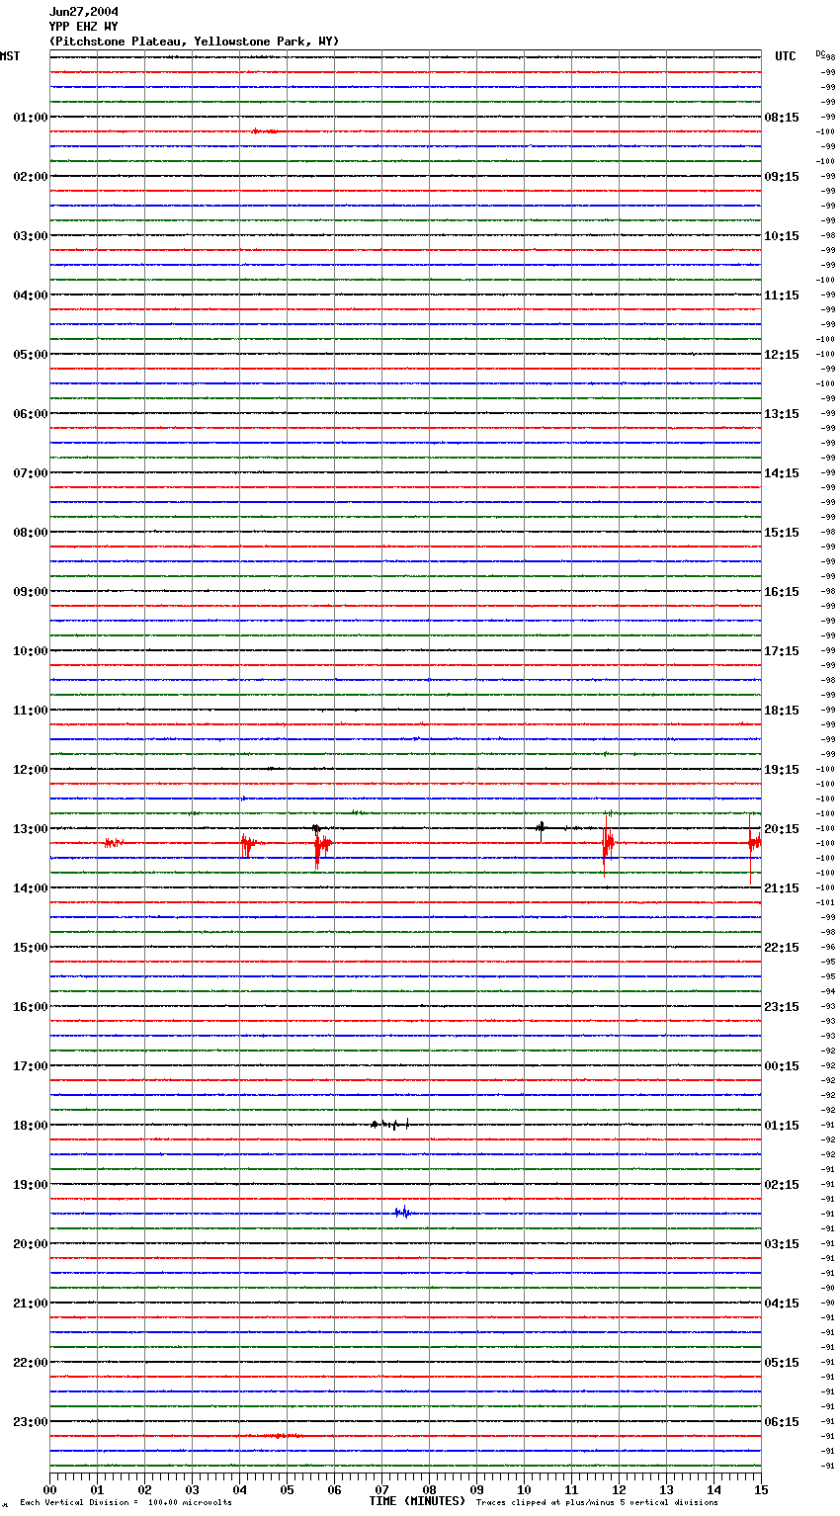This screenshot has height=1516, width=840.
Task: Click the 08:15 UTC time label
Action: click(x=782, y=118)
